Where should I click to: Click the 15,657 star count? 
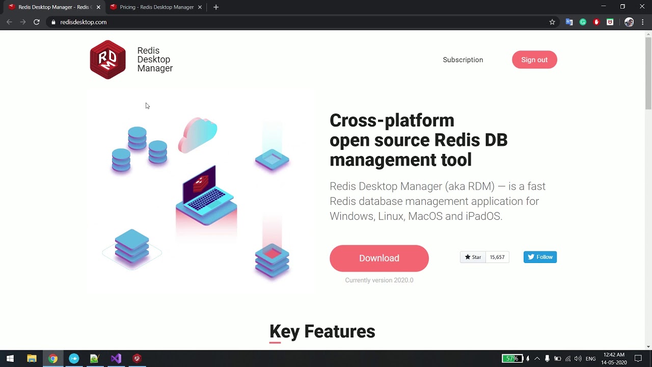click(497, 257)
